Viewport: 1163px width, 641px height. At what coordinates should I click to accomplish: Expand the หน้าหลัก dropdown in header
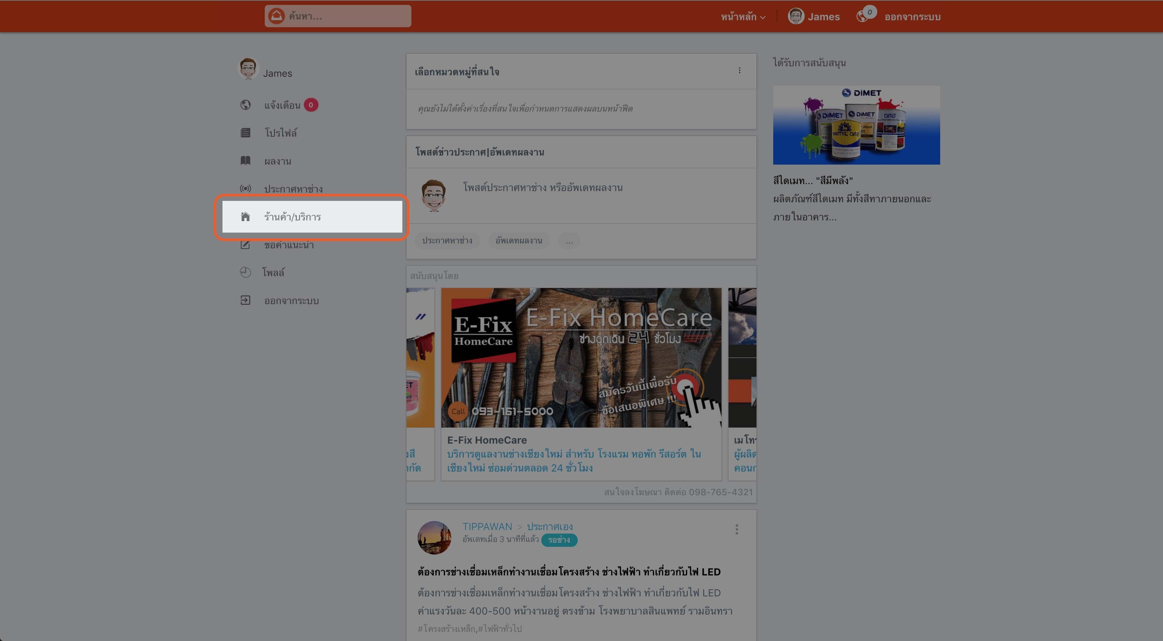click(x=743, y=17)
